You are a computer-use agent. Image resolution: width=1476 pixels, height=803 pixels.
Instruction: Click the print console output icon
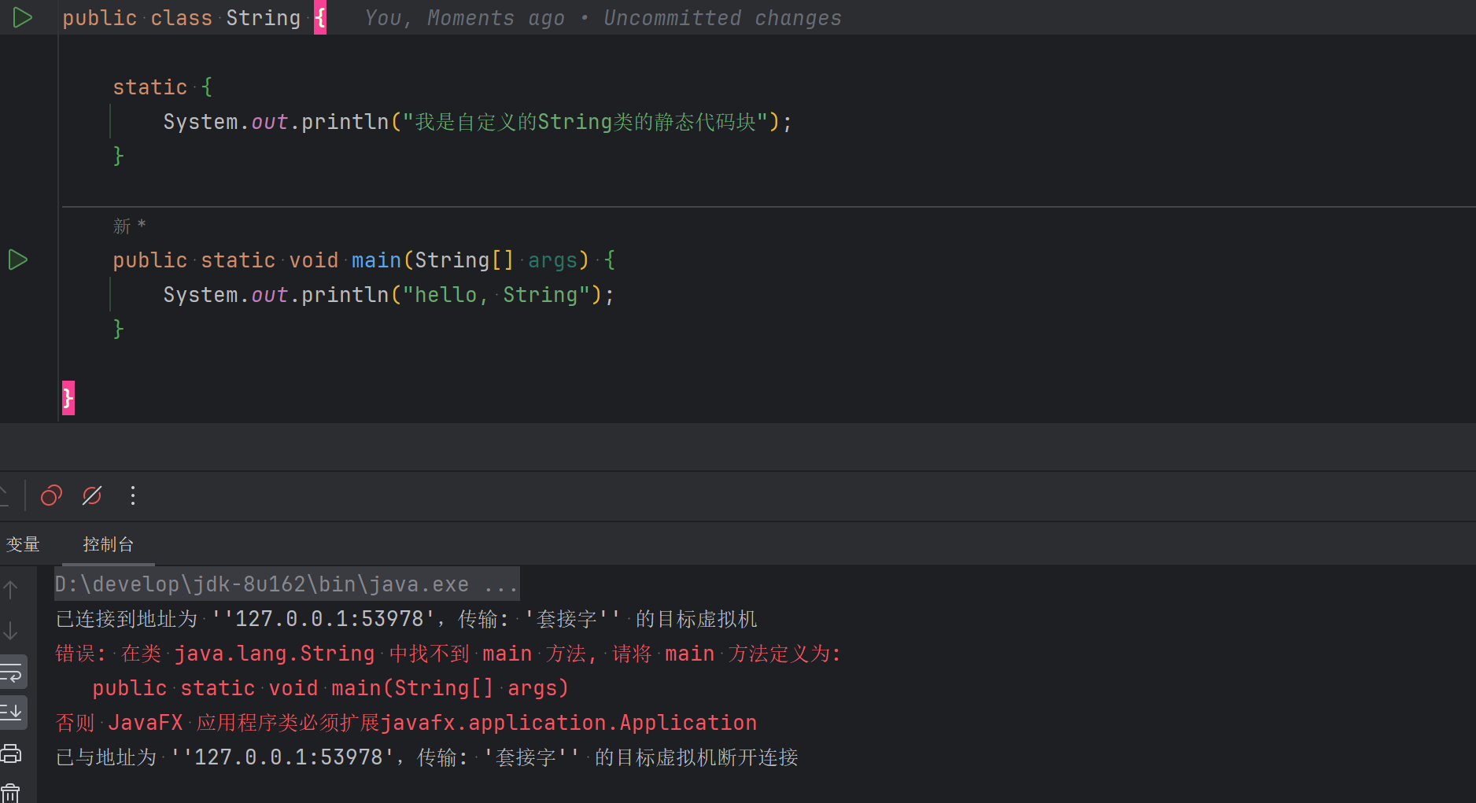pyautogui.click(x=11, y=753)
